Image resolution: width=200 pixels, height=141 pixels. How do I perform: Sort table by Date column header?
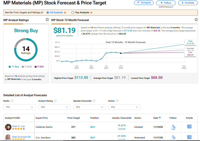157,118
